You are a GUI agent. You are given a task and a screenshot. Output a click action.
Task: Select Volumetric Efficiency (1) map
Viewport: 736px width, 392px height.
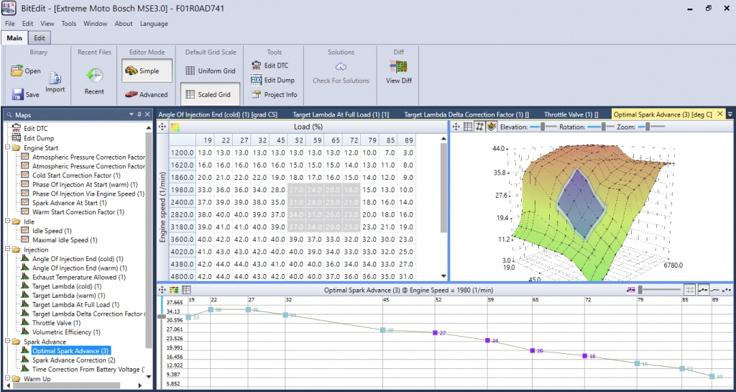click(66, 332)
